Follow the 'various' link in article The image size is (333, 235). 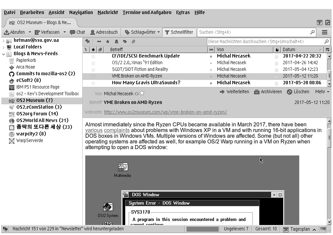(x=94, y=130)
